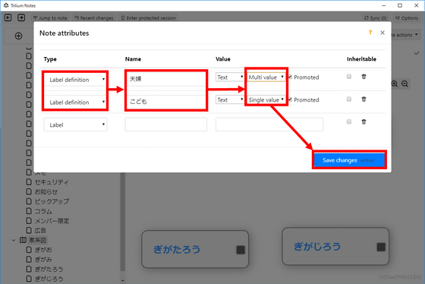The width and height of the screenshot is (425, 284).
Task: Collapse the 家系図 tree node
Action: (x=14, y=240)
